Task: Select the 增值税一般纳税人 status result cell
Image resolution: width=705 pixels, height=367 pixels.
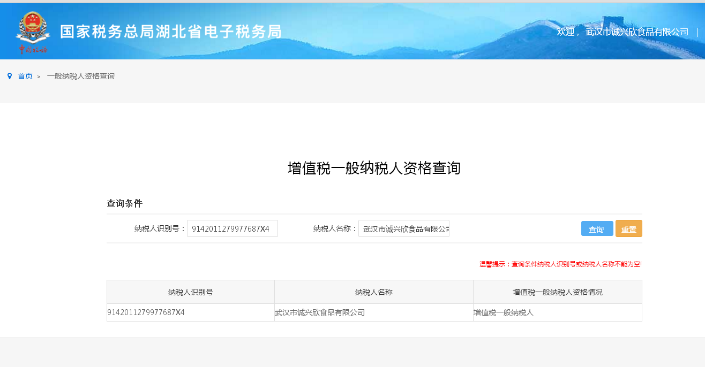Action: click(504, 312)
